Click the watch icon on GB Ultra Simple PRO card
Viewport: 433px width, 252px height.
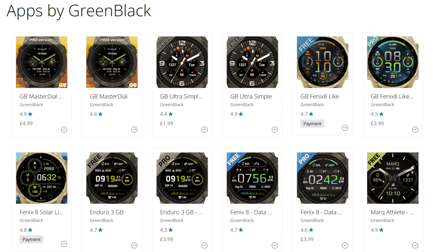204,130
